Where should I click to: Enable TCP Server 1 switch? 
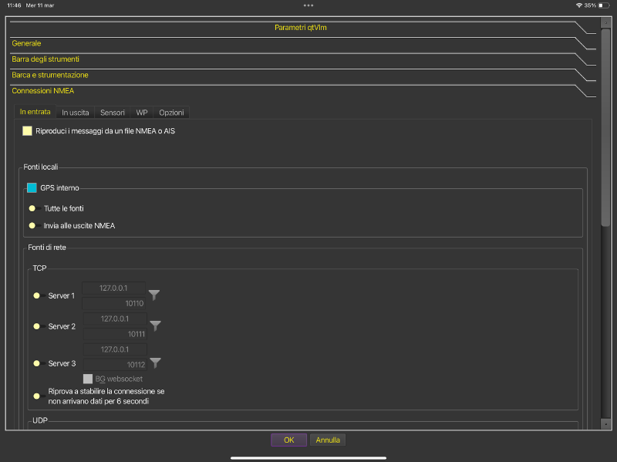click(x=36, y=296)
